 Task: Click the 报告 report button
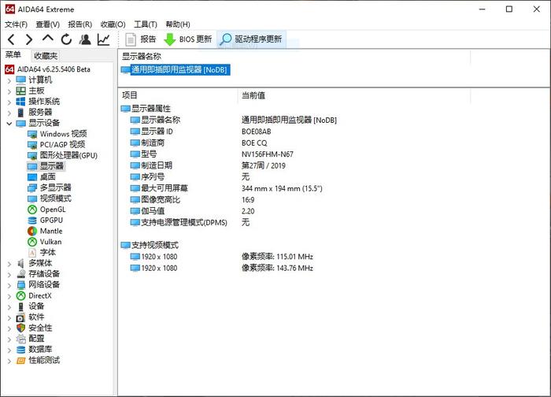(141, 39)
